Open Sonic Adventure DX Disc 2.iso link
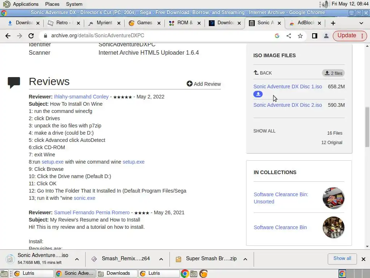The height and width of the screenshot is (278, 370). [x=288, y=105]
